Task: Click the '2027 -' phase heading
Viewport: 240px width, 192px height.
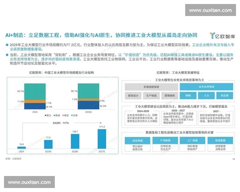Action: click(x=216, y=111)
